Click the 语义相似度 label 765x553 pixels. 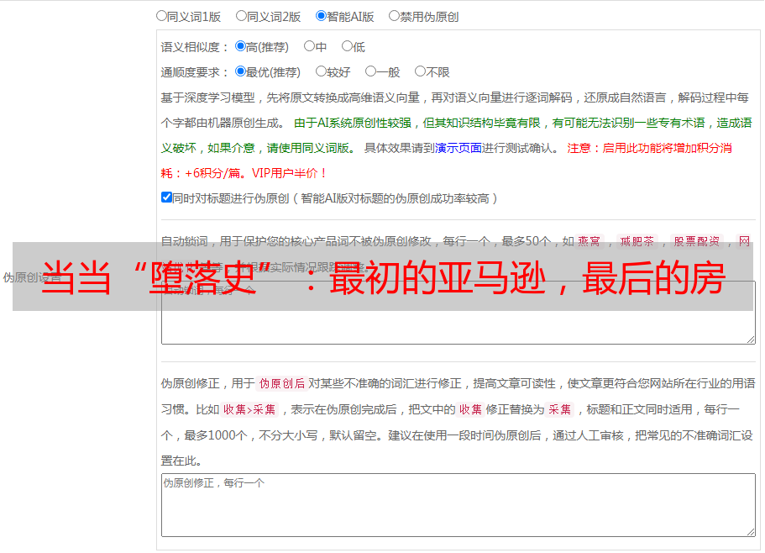195,47
